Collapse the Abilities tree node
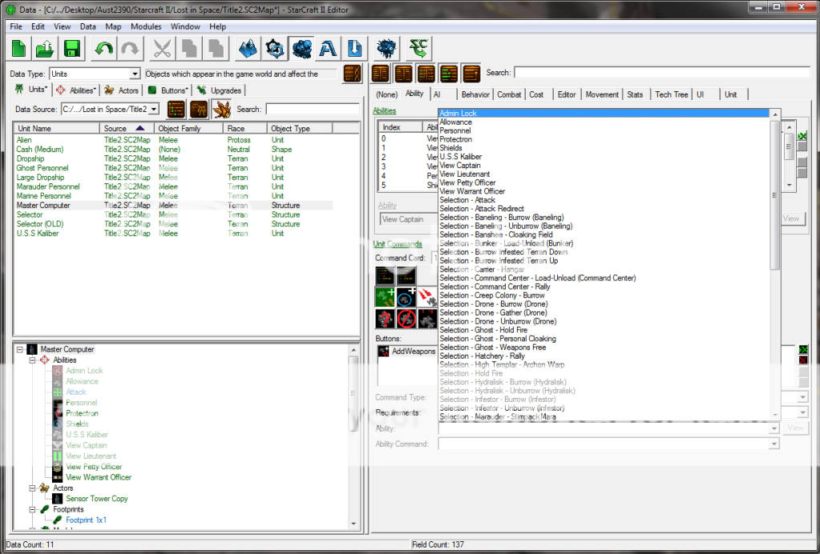Screen dimensions: 820x554 click(x=33, y=360)
